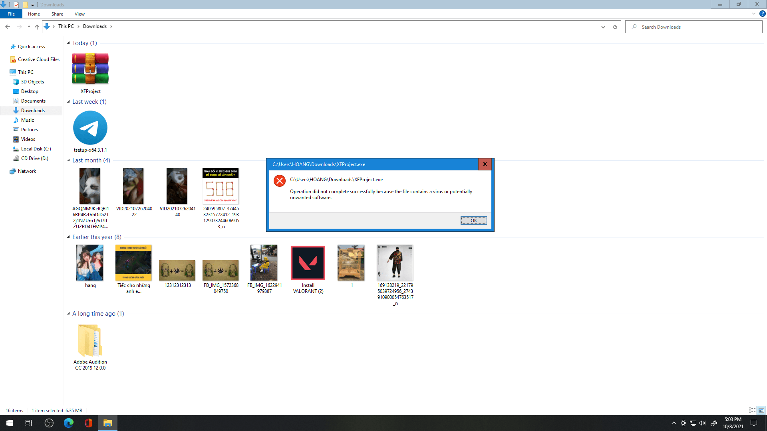This screenshot has width=767, height=431.
Task: Open the View ribbon tab
Action: 79,14
